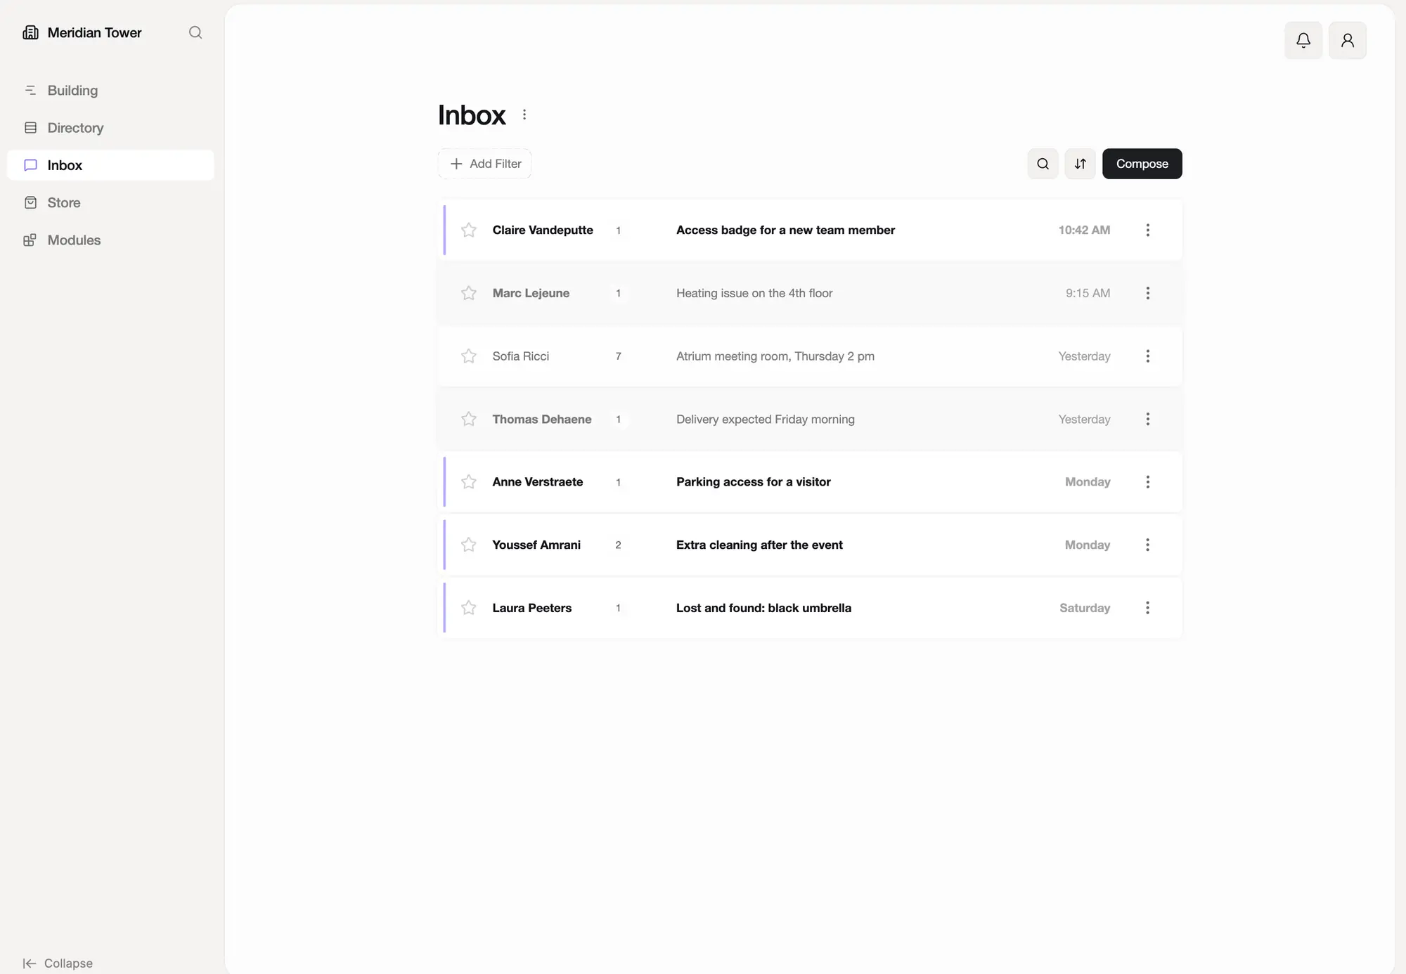Click Sofia Ricci's message count 7

(619, 356)
